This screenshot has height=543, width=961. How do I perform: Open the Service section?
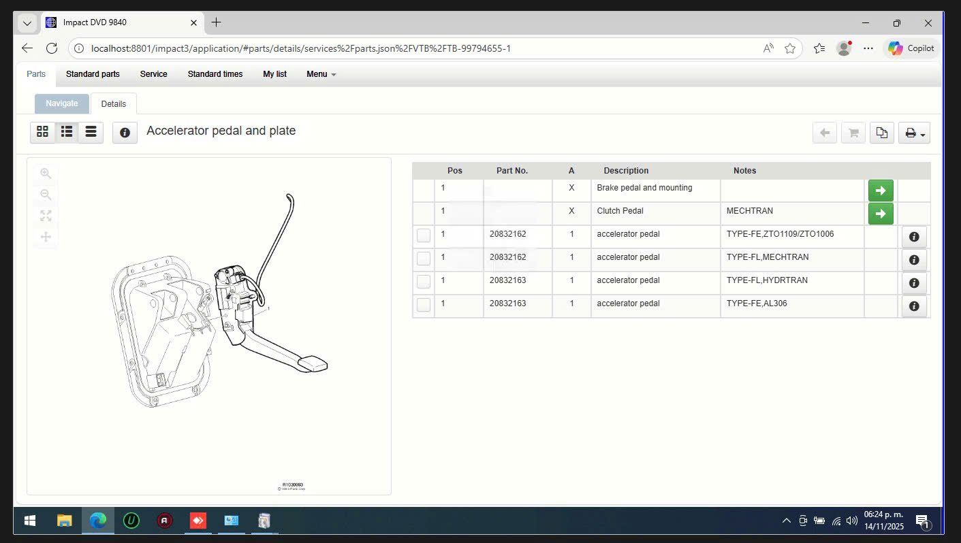point(153,74)
